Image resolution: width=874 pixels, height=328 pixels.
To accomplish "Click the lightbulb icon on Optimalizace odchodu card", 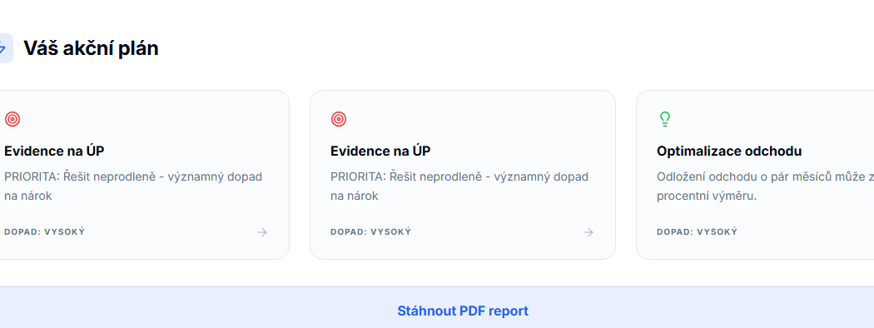I will point(664,119).
